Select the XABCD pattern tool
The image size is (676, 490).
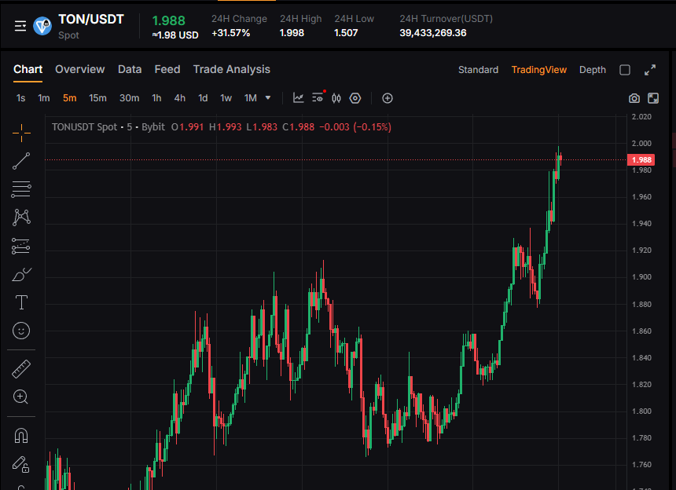[x=21, y=217]
